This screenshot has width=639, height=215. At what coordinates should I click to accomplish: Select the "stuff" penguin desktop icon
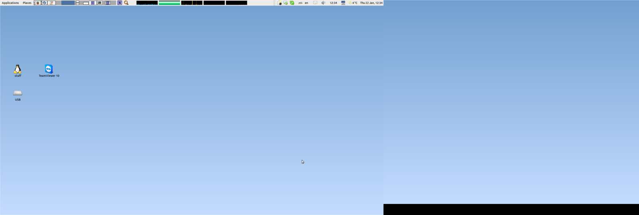[18, 70]
